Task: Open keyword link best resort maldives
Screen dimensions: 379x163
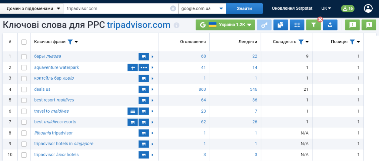Action: click(x=54, y=100)
